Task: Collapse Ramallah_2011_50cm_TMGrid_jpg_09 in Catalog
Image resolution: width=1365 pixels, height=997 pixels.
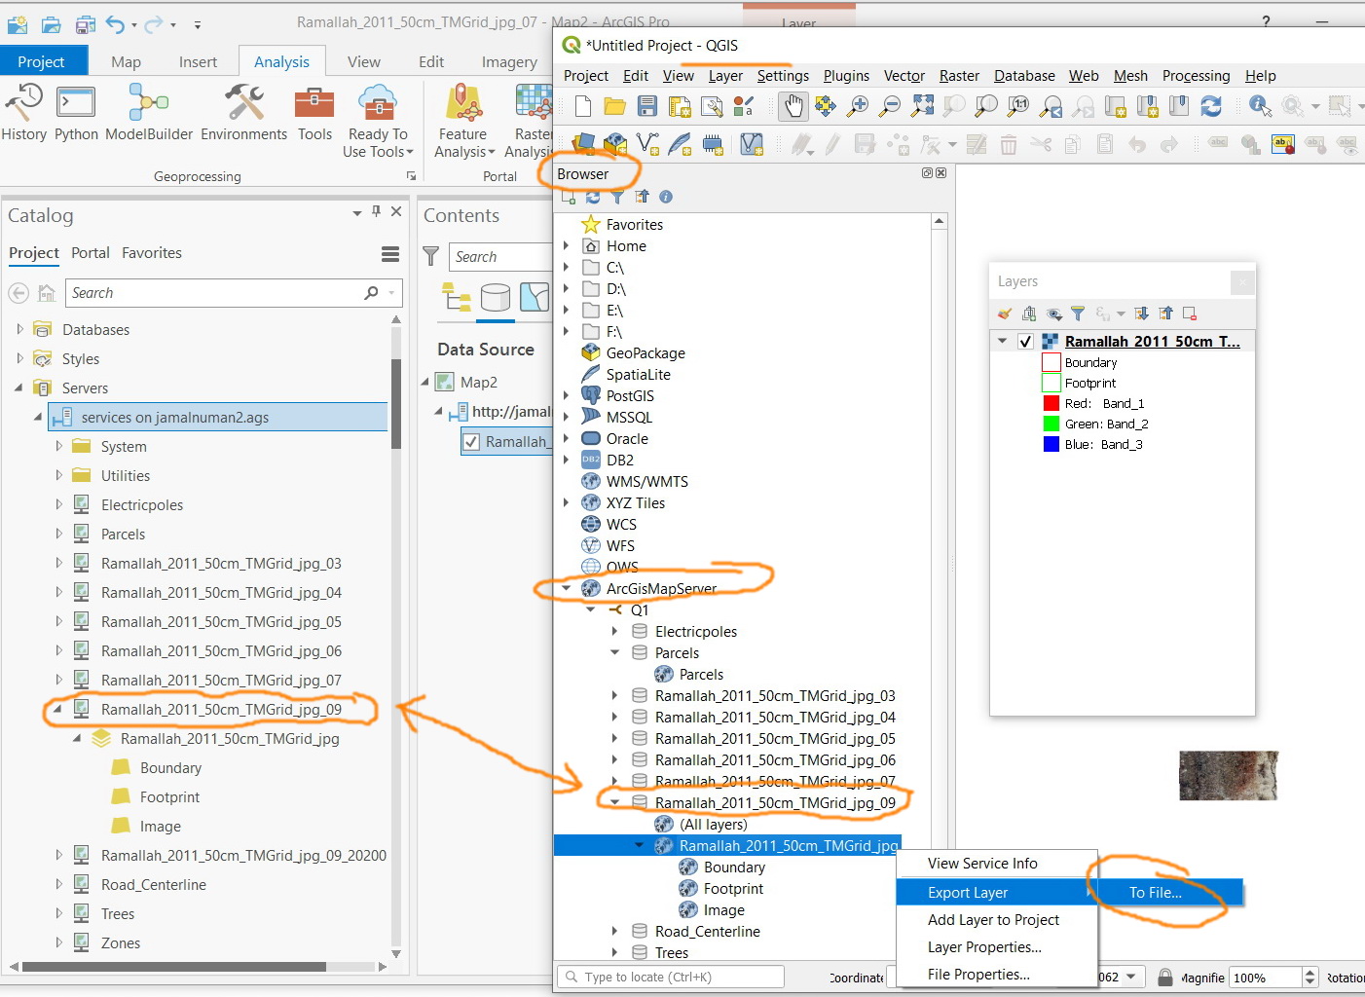Action: tap(57, 710)
